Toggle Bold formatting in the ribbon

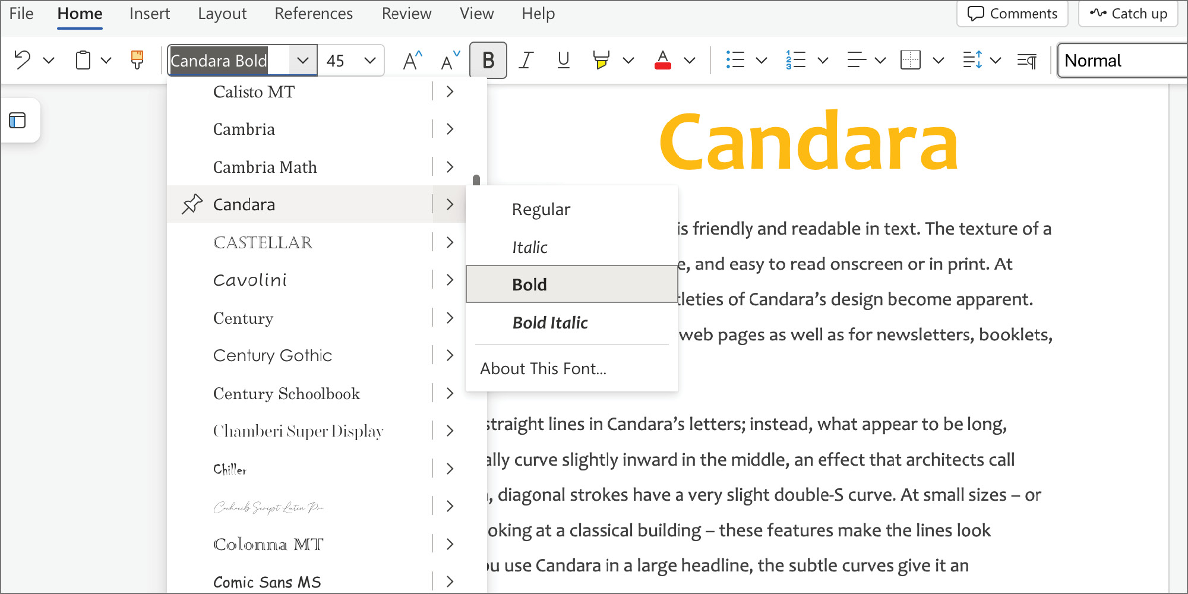[488, 59]
